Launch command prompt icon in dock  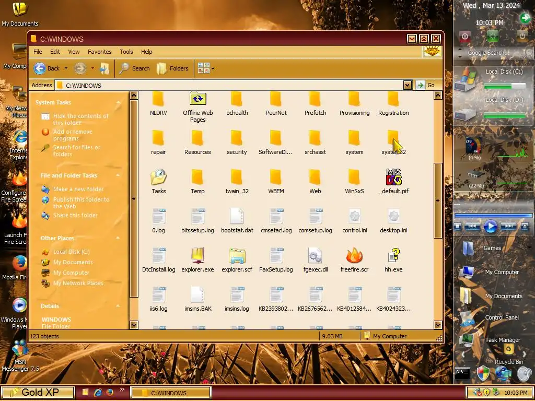463,373
